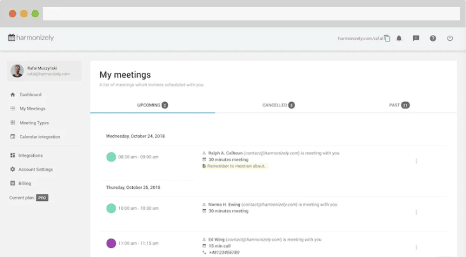466x257 pixels.
Task: Go to Calendar integration page
Action: tap(40, 136)
